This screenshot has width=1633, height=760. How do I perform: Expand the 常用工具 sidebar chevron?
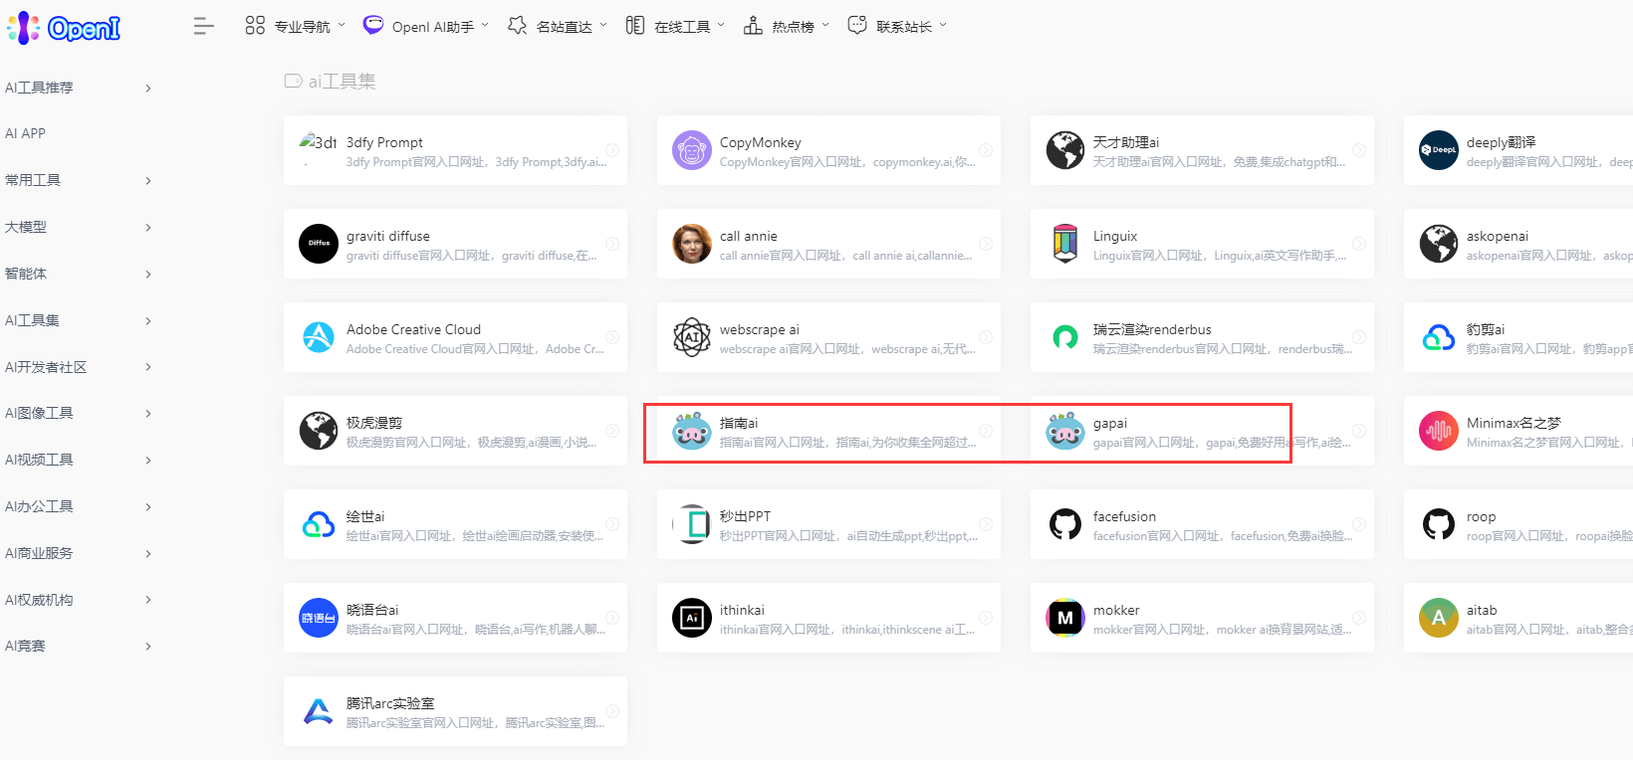(x=148, y=180)
